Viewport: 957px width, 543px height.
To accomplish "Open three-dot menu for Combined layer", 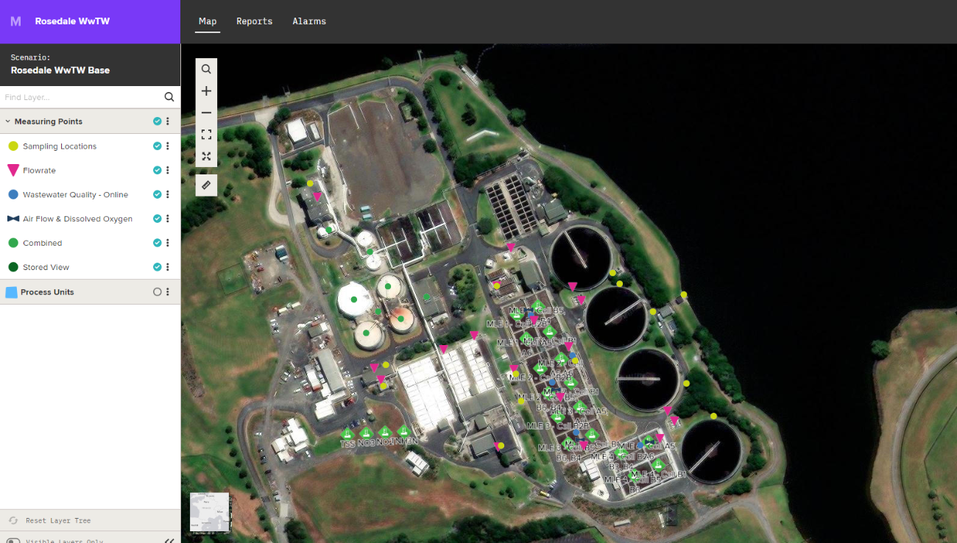I will click(x=168, y=243).
